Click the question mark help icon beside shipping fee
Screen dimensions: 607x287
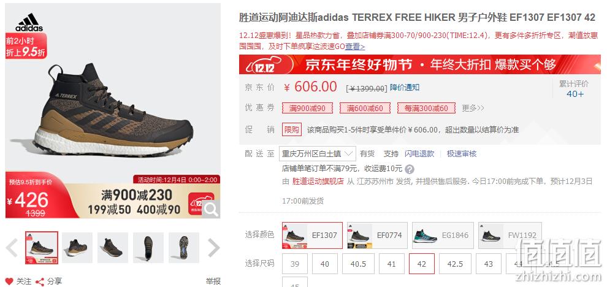410,169
